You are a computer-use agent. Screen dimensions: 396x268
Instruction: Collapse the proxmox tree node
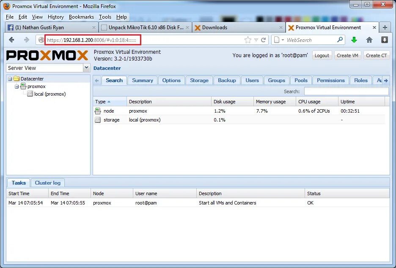(16, 86)
